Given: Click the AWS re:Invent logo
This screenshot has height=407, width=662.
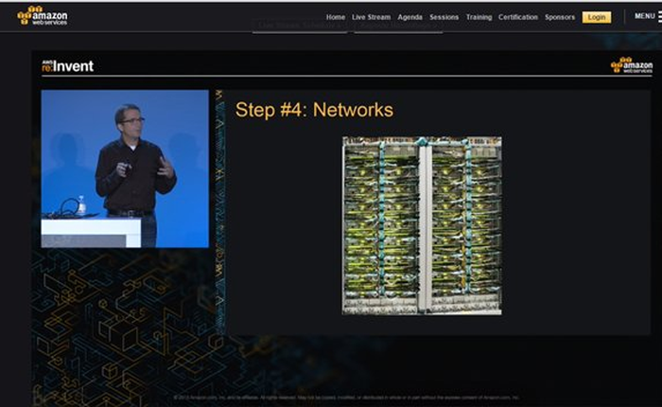Looking at the screenshot, I should point(67,66).
